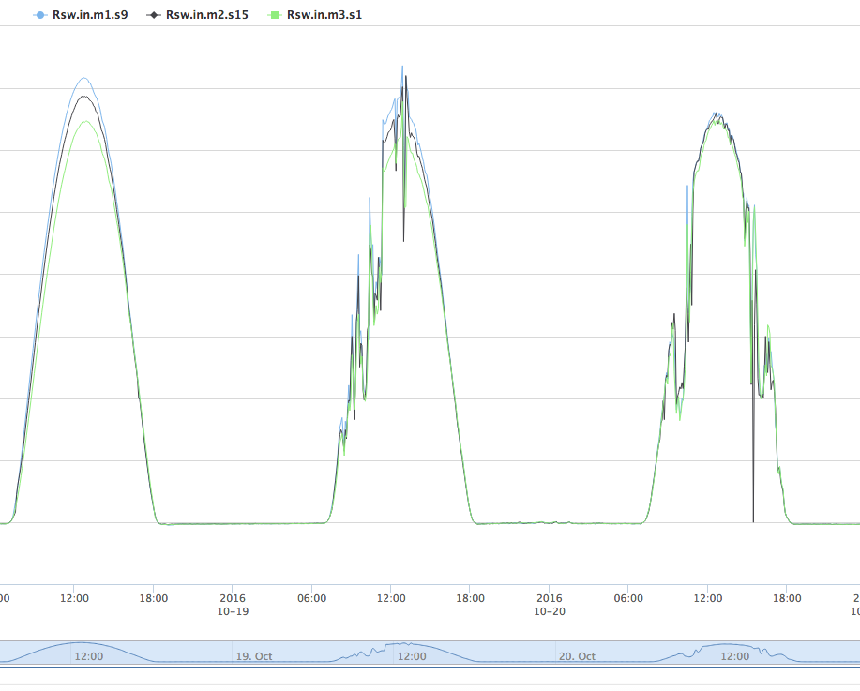860x691 pixels.
Task: Click the bottom of the black drop-to-zero spike
Action: click(x=753, y=520)
